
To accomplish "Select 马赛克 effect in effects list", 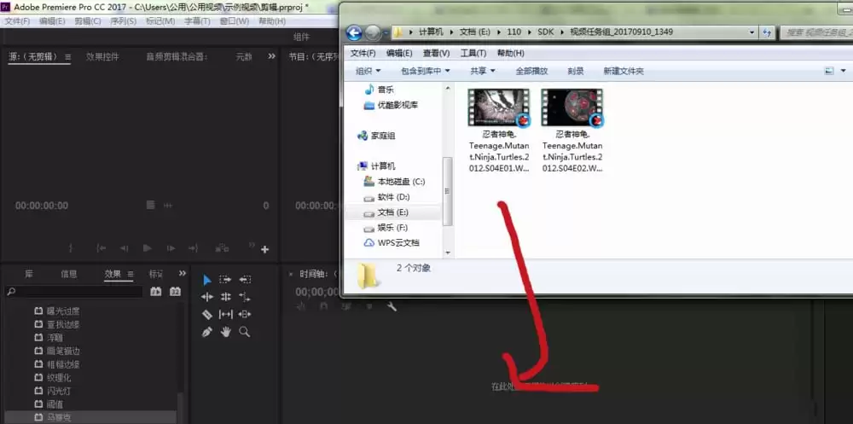I will (61, 417).
